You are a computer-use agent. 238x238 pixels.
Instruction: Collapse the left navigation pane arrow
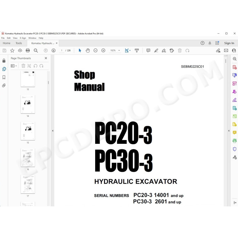[x=53, y=131]
